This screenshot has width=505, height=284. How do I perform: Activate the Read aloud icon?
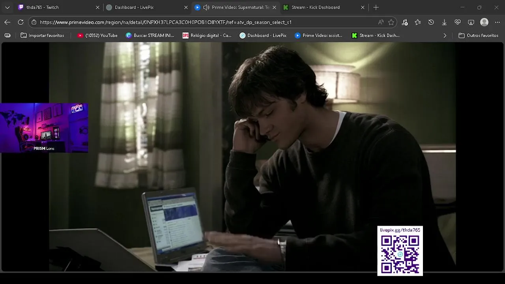point(380,22)
